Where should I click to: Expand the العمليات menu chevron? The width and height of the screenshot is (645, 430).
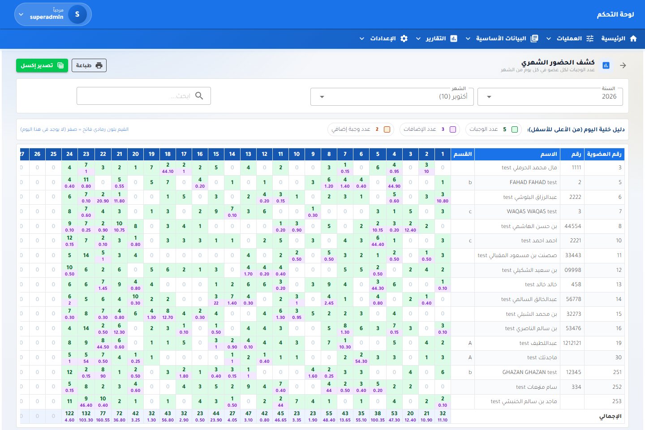(549, 39)
